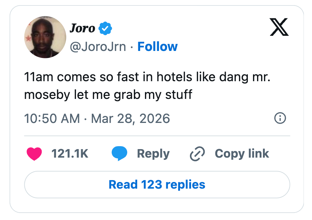Open the Read 123 replies button
The width and height of the screenshot is (312, 220).
tap(156, 185)
